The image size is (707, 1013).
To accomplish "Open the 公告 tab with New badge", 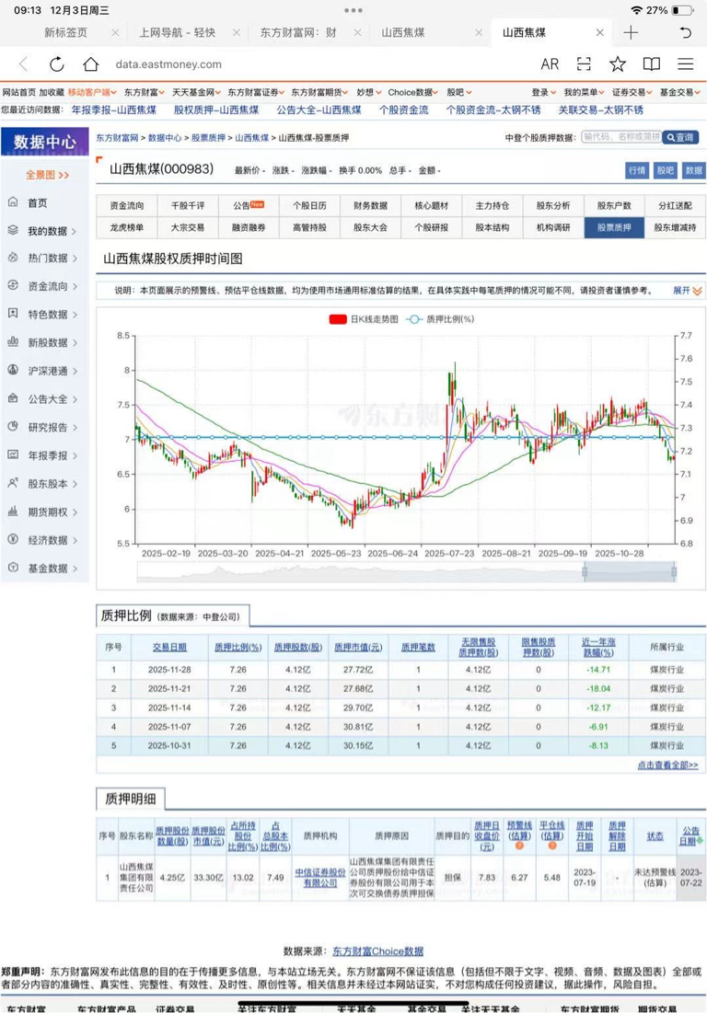I will coord(249,205).
